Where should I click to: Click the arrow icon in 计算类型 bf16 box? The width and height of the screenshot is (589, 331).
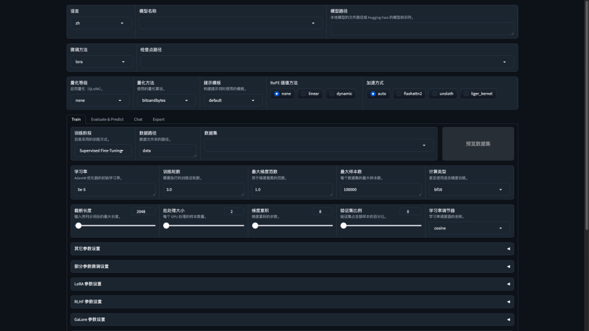point(501,189)
